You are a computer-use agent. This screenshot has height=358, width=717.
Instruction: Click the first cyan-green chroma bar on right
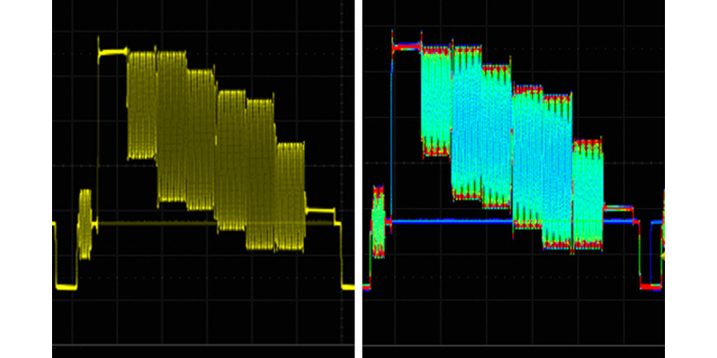point(435,98)
